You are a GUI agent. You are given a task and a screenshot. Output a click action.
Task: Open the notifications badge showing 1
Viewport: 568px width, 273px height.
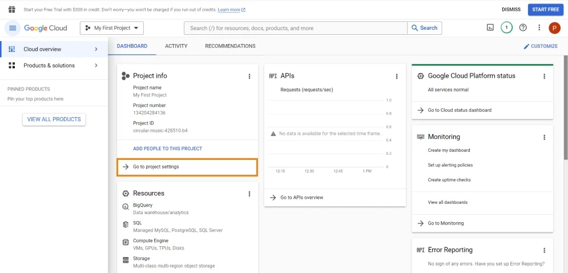pyautogui.click(x=506, y=27)
